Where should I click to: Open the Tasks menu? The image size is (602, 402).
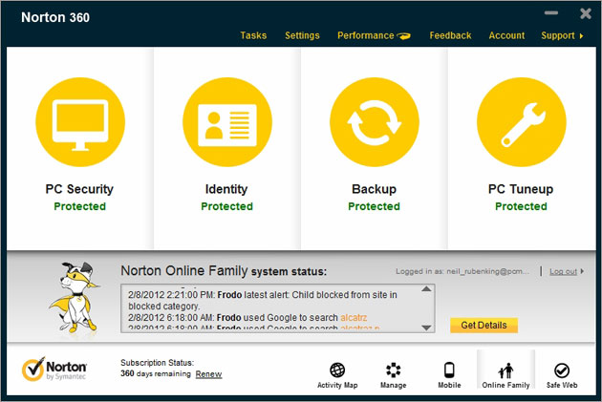253,35
